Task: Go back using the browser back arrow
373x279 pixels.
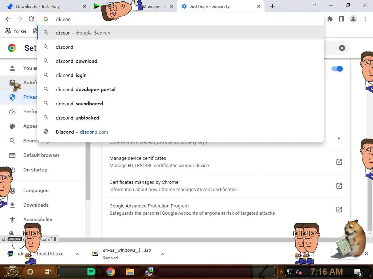Action: (8, 19)
